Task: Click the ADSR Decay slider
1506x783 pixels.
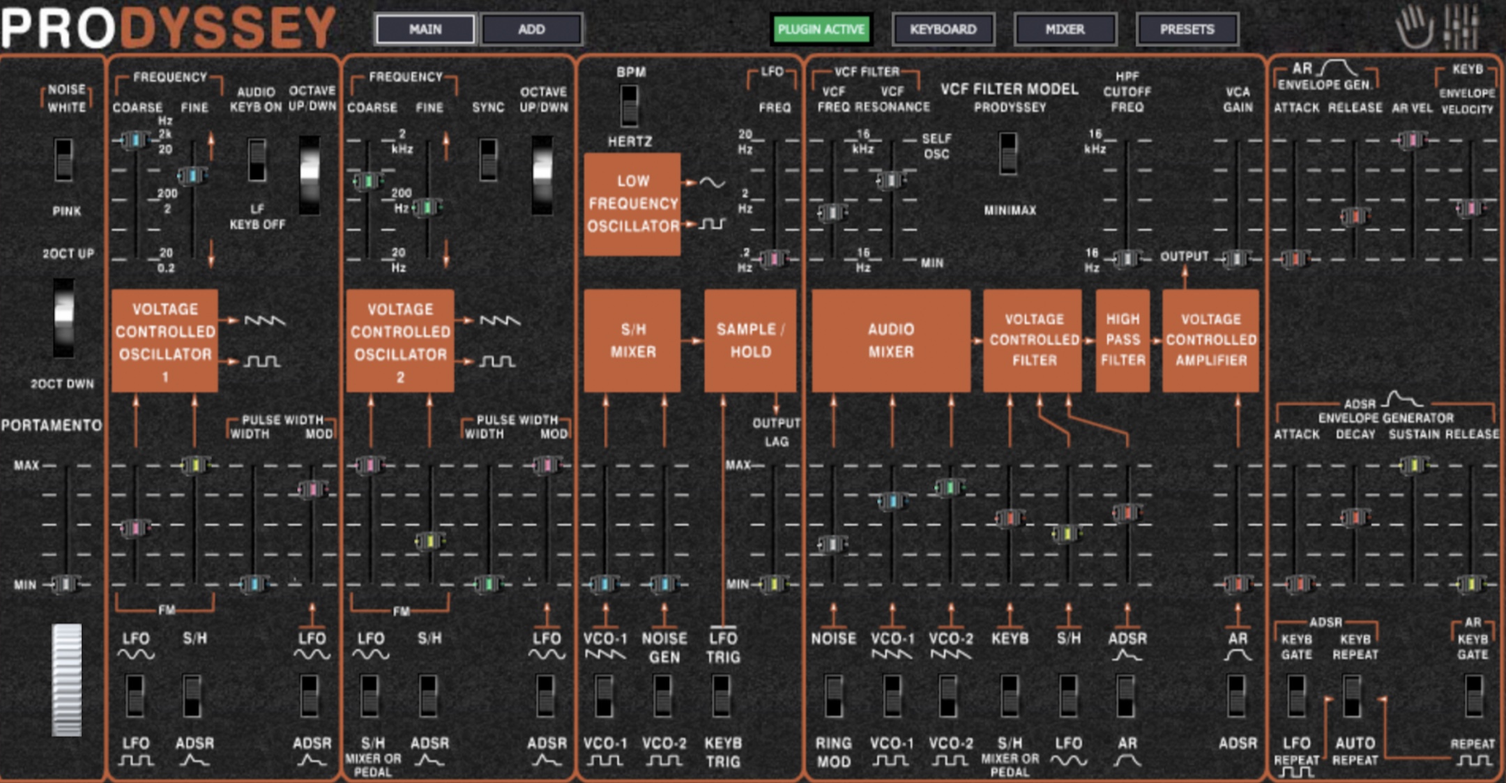Action: [x=1354, y=517]
